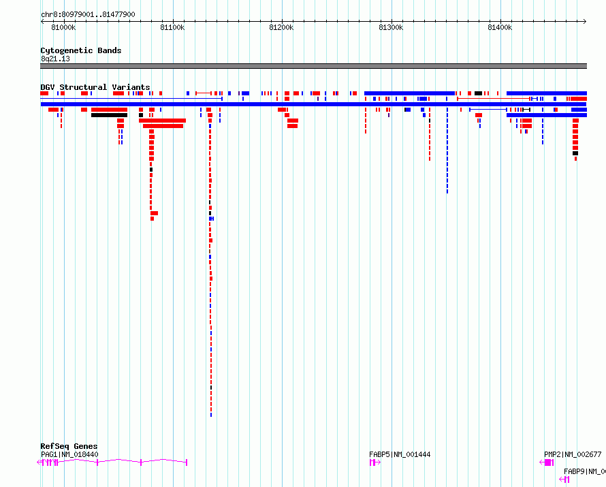Click the FABP5 gene model glyph
Screen dimensions: 606x487
pos(375,462)
